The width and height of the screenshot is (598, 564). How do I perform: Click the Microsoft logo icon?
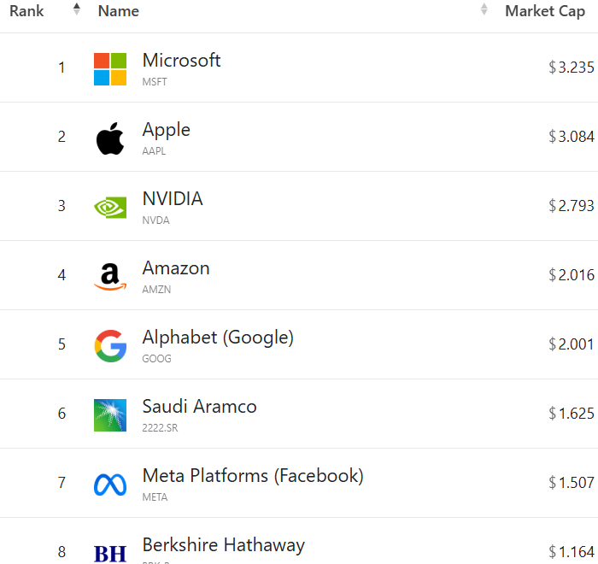110,69
